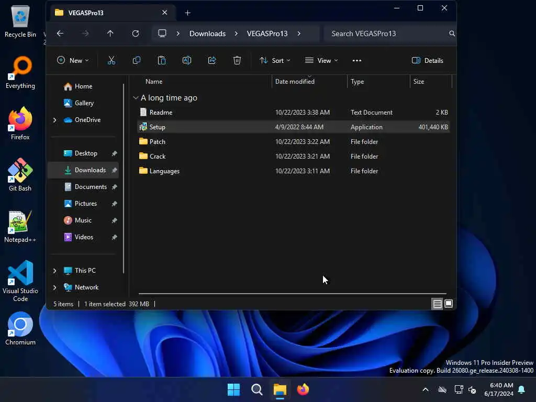Open the Sort dropdown
The height and width of the screenshot is (402, 536).
tap(275, 61)
